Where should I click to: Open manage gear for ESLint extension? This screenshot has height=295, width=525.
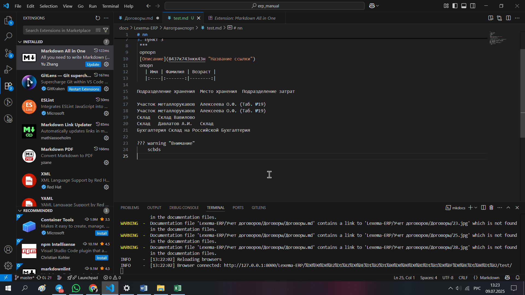point(106,113)
